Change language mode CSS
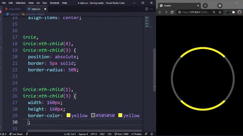Viewport: 243px width, 136px height. [x=109, y=134]
